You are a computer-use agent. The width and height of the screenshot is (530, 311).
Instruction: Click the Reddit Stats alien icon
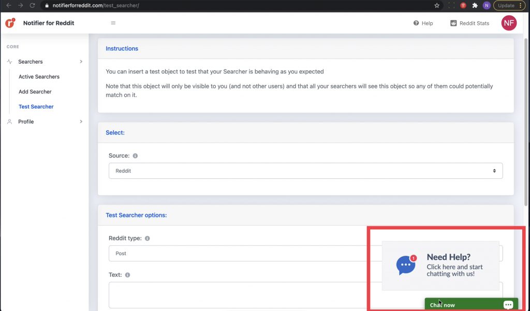453,23
